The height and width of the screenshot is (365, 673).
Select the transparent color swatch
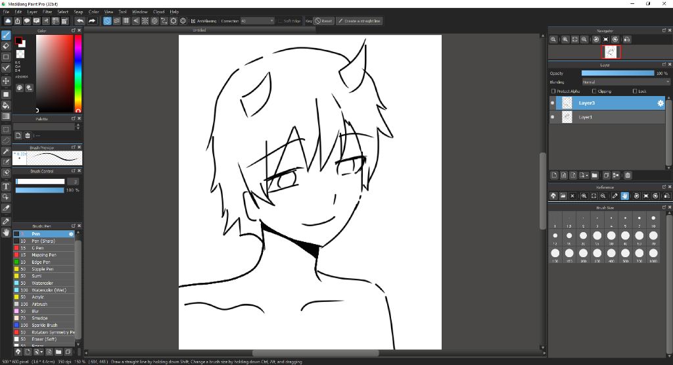(20, 54)
